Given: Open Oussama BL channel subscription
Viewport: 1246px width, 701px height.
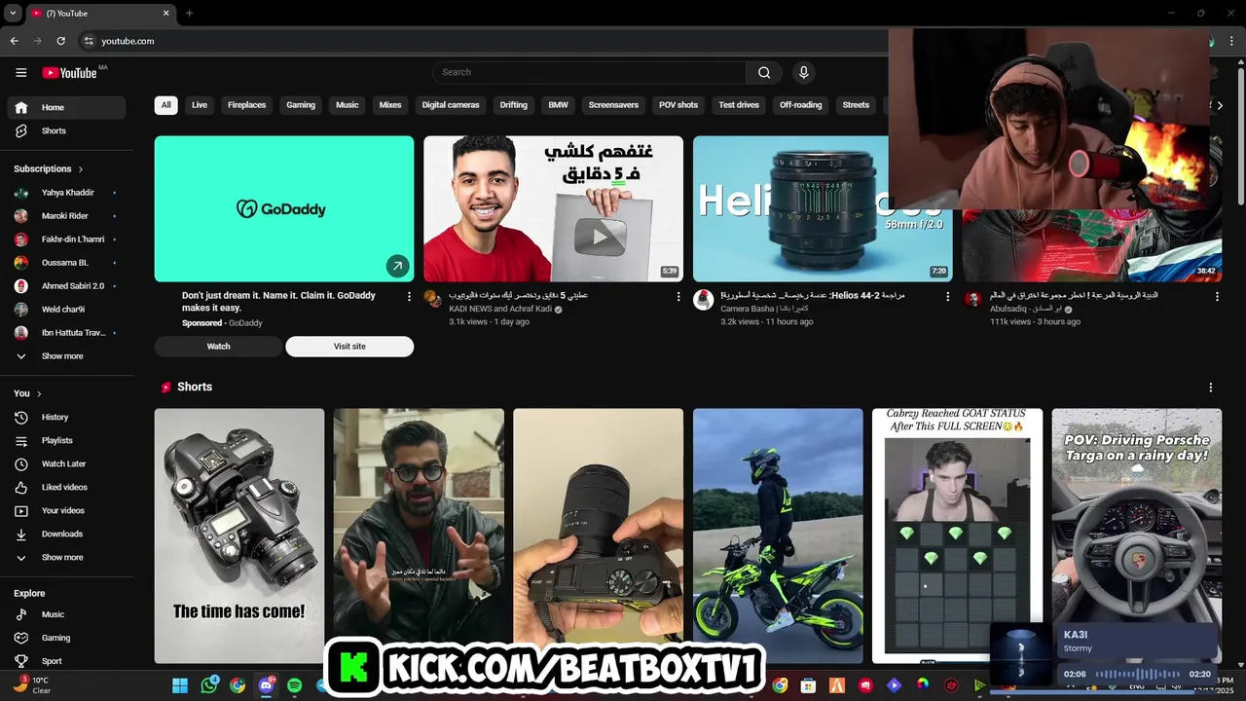Looking at the screenshot, I should click(66, 263).
